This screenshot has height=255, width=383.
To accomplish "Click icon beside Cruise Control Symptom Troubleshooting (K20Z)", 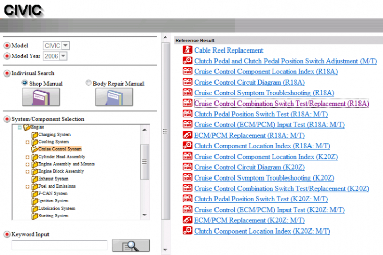I will pyautogui.click(x=187, y=177).
